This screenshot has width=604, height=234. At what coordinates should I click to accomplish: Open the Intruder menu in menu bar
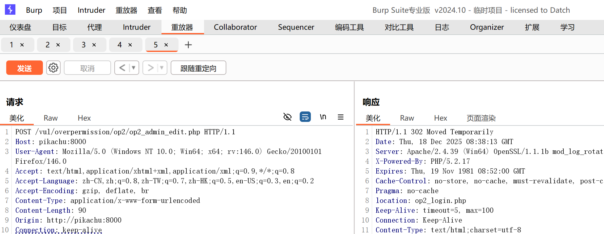(91, 10)
